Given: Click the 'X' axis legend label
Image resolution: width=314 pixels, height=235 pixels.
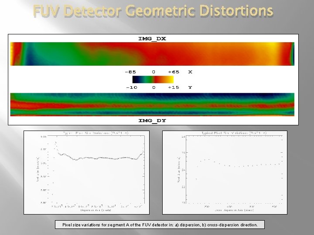Looking at the screenshot, I should click(x=190, y=72).
